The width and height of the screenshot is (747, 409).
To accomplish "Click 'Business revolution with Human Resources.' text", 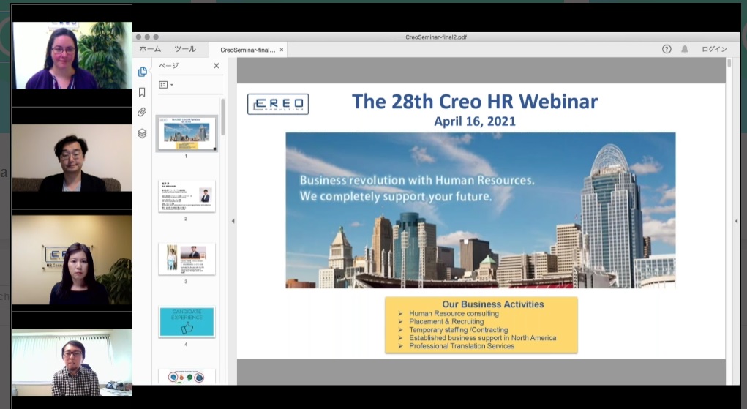I will 417,180.
